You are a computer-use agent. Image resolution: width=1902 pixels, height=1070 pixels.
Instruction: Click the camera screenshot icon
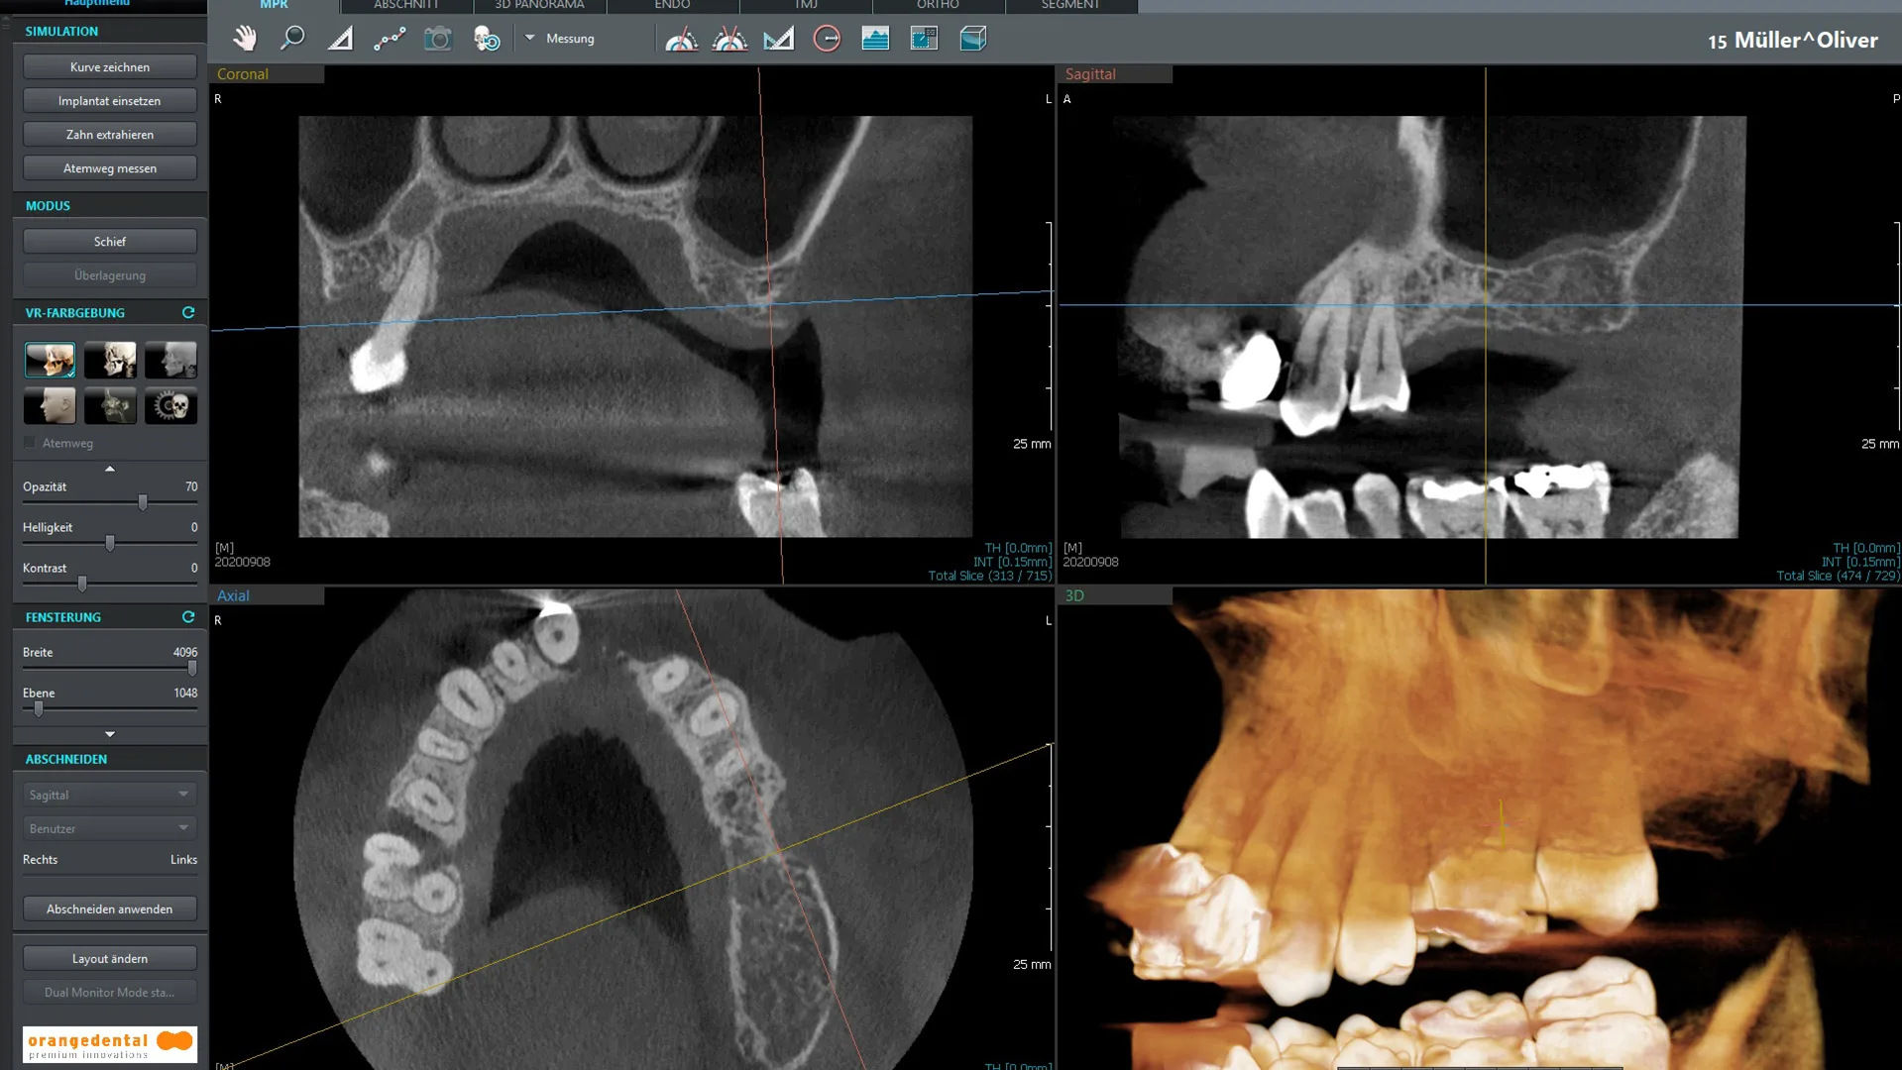(x=438, y=39)
